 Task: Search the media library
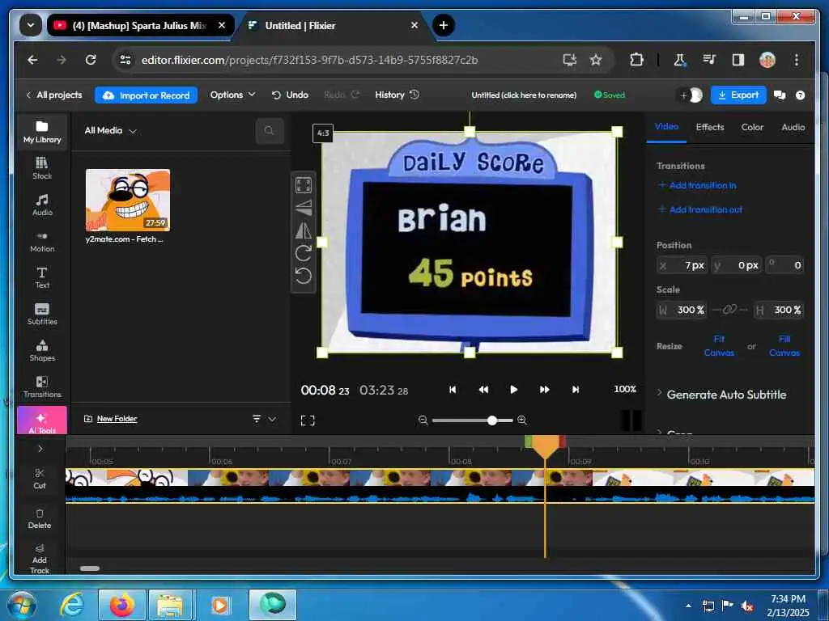point(270,130)
